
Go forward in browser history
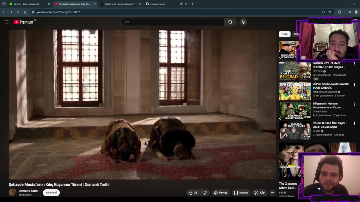pos(11,12)
